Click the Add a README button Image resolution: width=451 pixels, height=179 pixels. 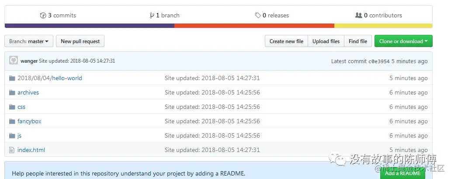(x=402, y=173)
